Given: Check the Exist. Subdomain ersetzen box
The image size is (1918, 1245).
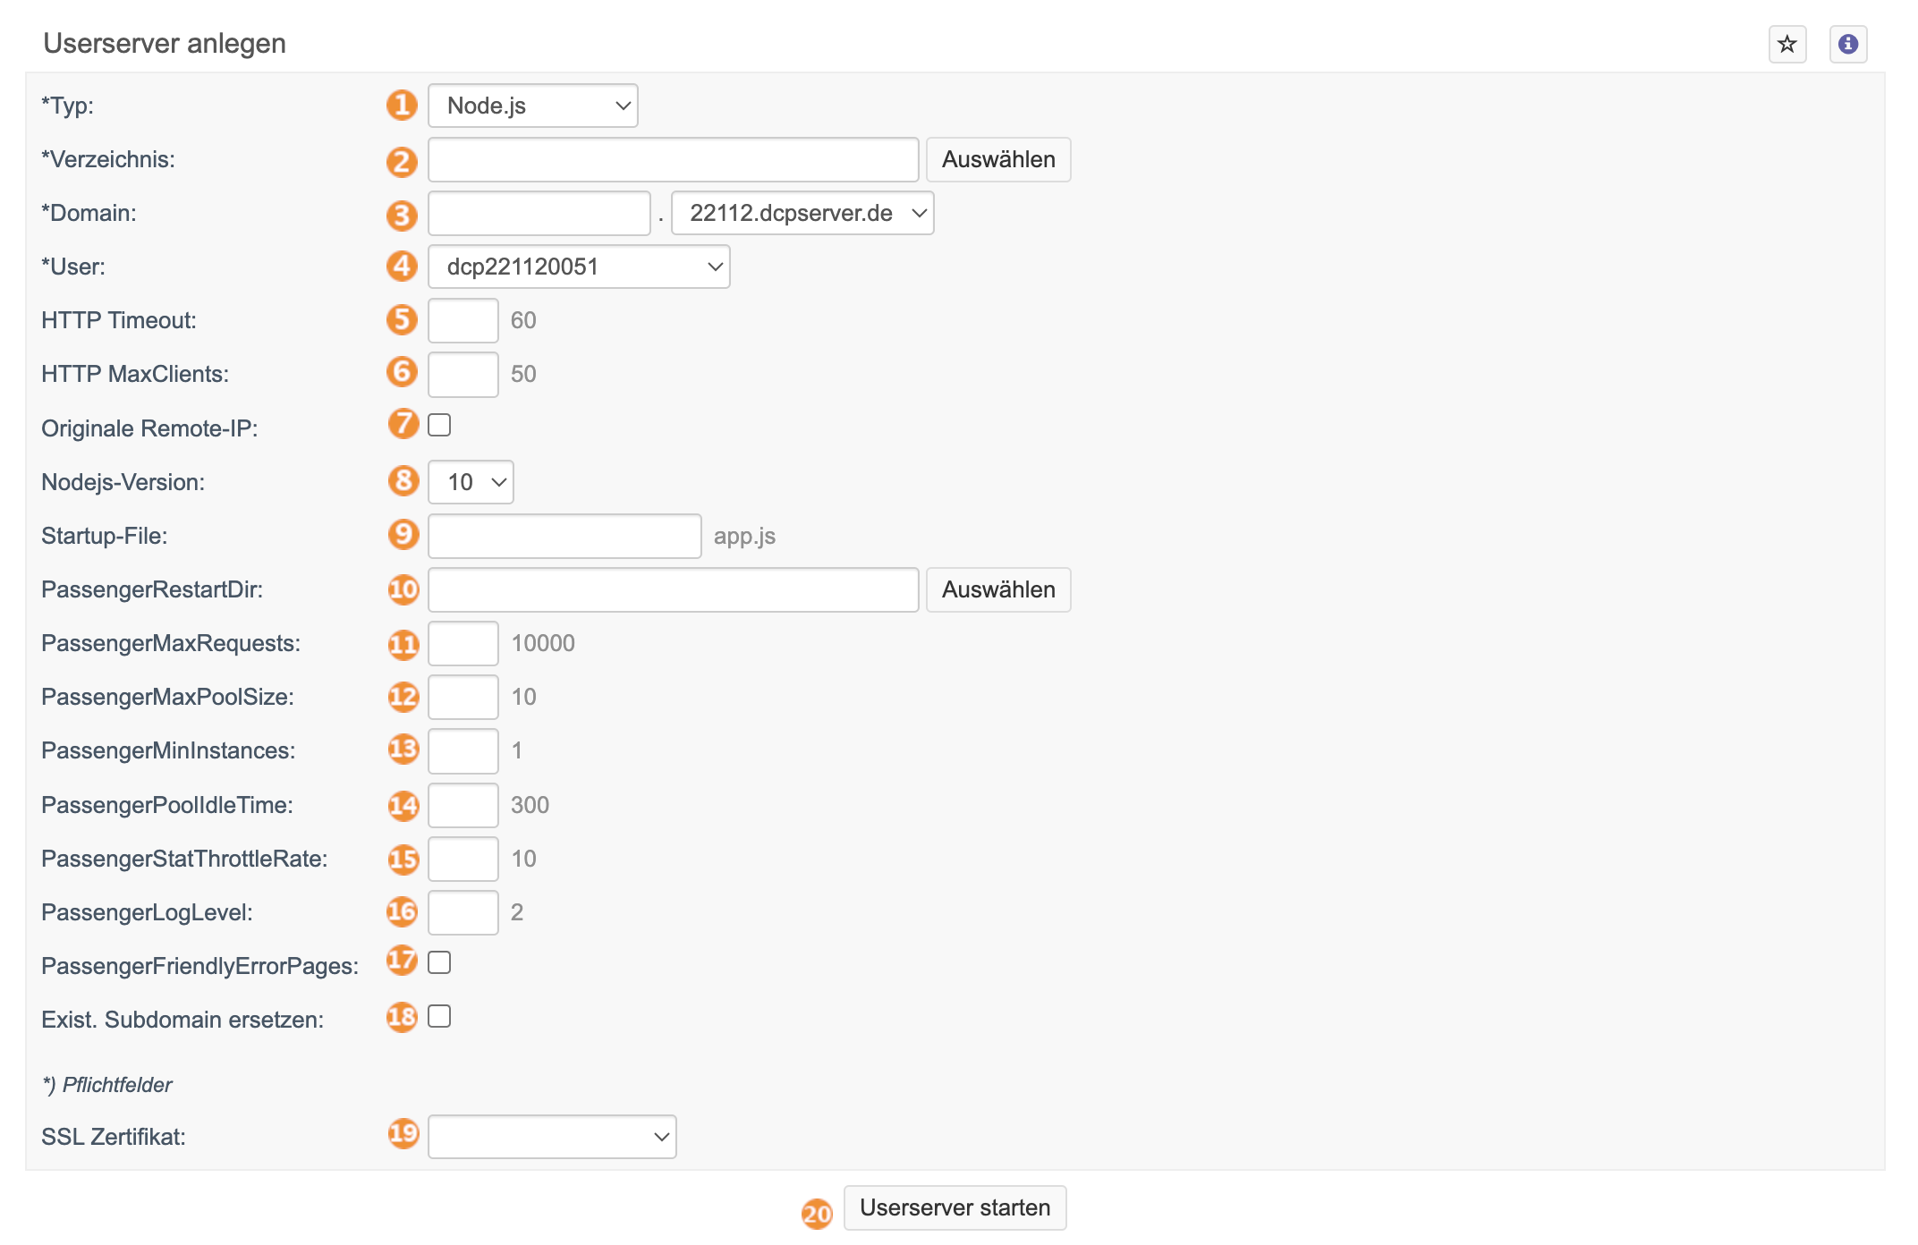Looking at the screenshot, I should coord(439,1016).
